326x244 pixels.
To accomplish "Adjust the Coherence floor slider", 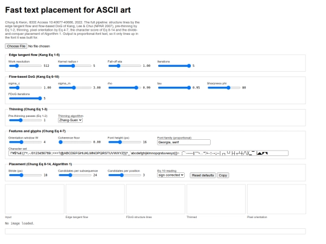I will pos(75,142).
